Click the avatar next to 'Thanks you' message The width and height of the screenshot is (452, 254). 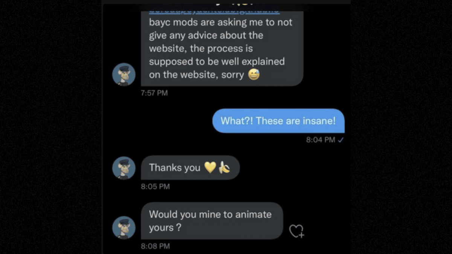[124, 168]
